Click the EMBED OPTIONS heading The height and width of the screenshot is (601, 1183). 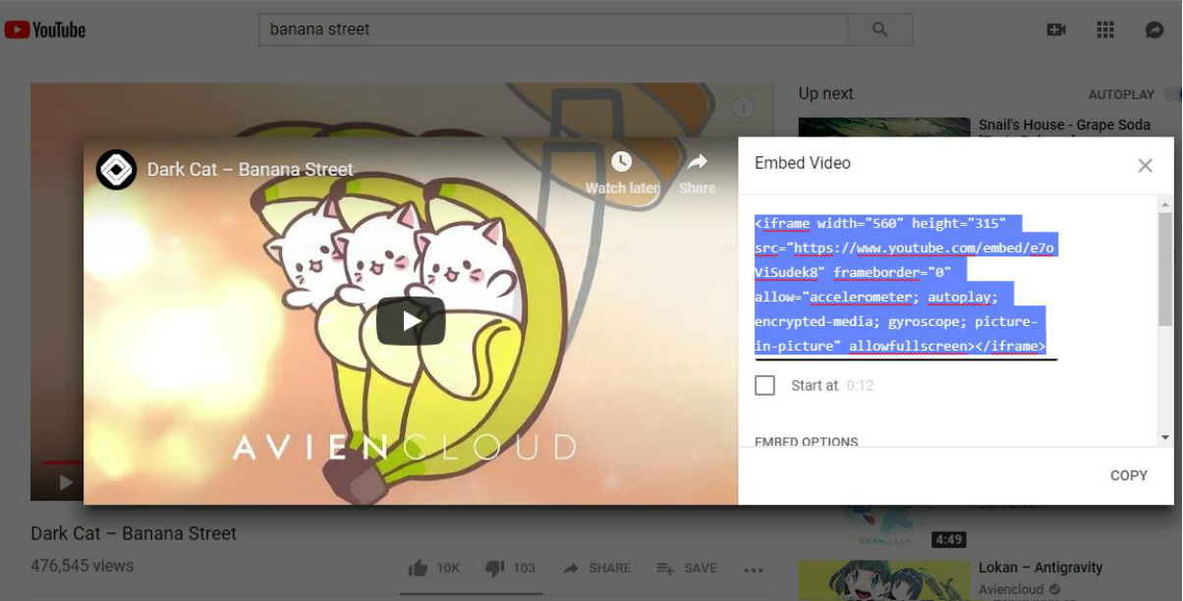[807, 442]
